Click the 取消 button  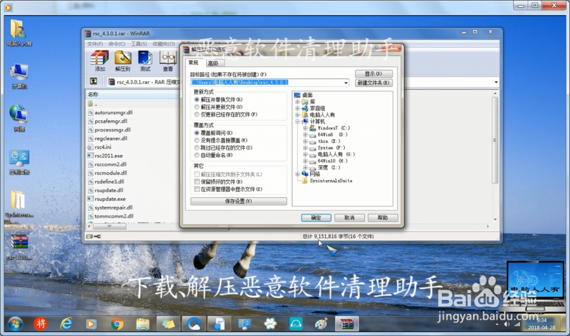[x=349, y=218]
